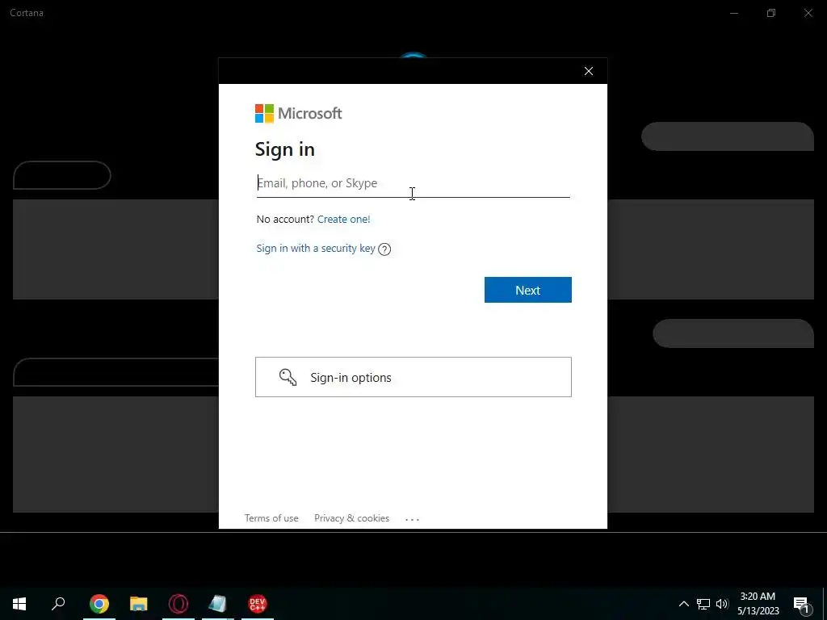Open the Windows Start menu

[x=19, y=604]
